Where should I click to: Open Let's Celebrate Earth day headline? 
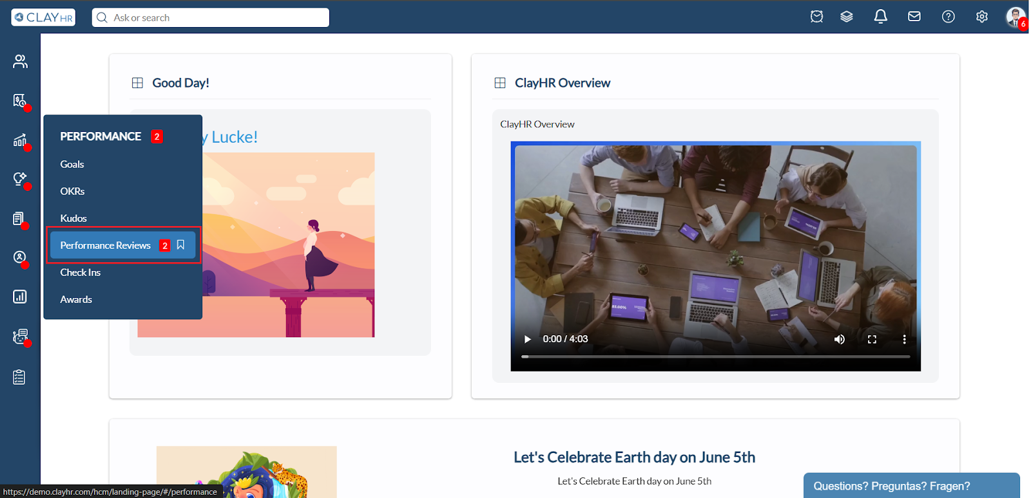(x=634, y=457)
